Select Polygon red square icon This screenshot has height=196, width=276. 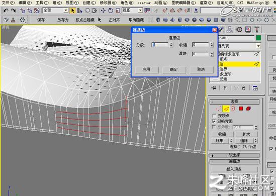click(x=241, y=109)
